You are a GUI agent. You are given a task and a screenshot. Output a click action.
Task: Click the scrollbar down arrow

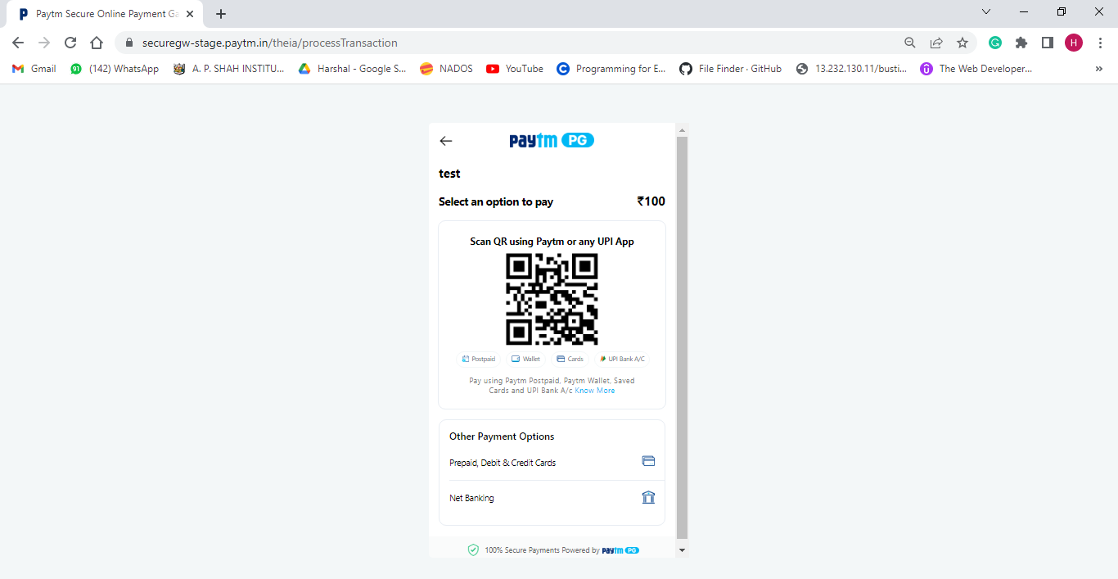click(682, 550)
